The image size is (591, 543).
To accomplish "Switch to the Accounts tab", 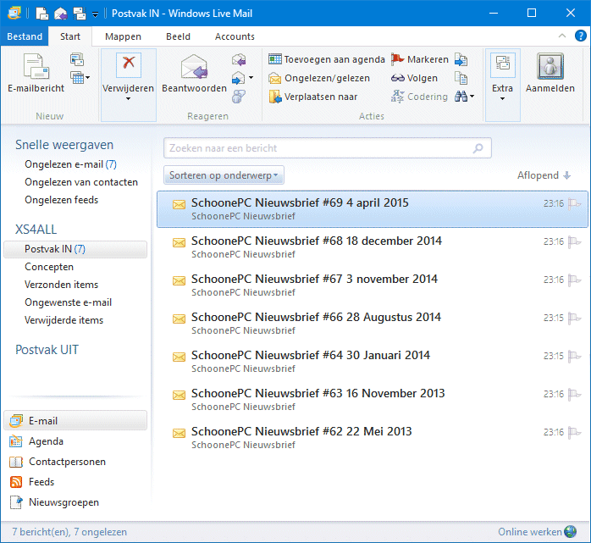I will coord(235,36).
